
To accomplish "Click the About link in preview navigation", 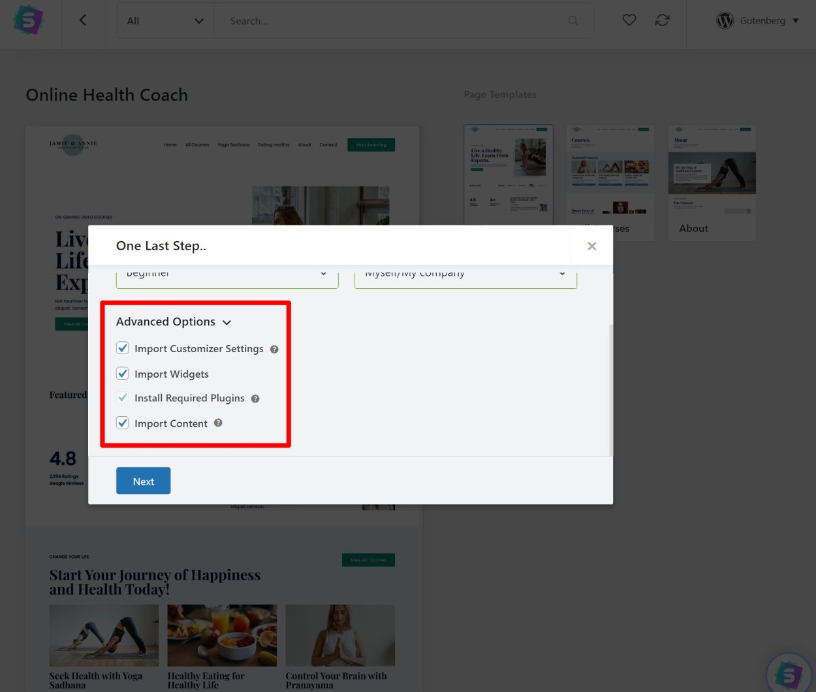I will [x=305, y=145].
